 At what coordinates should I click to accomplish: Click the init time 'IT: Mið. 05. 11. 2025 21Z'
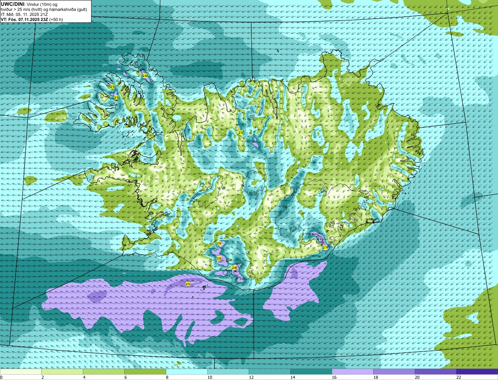25,14
